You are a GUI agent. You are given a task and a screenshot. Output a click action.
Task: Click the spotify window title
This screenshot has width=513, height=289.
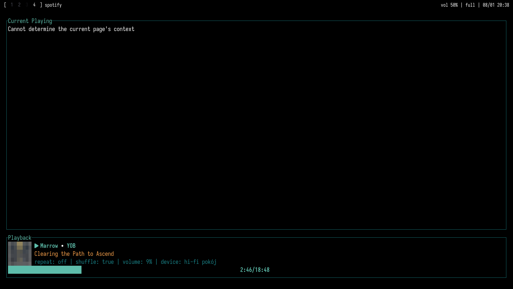click(x=53, y=5)
